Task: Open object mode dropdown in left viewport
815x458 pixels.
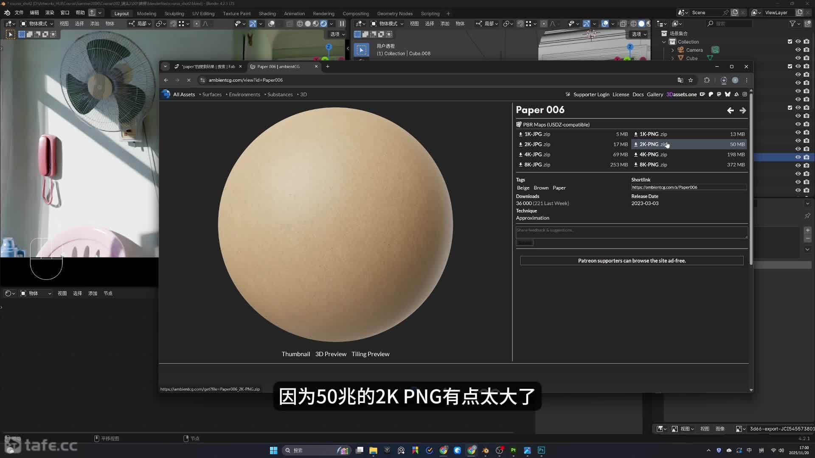Action: 37,24
